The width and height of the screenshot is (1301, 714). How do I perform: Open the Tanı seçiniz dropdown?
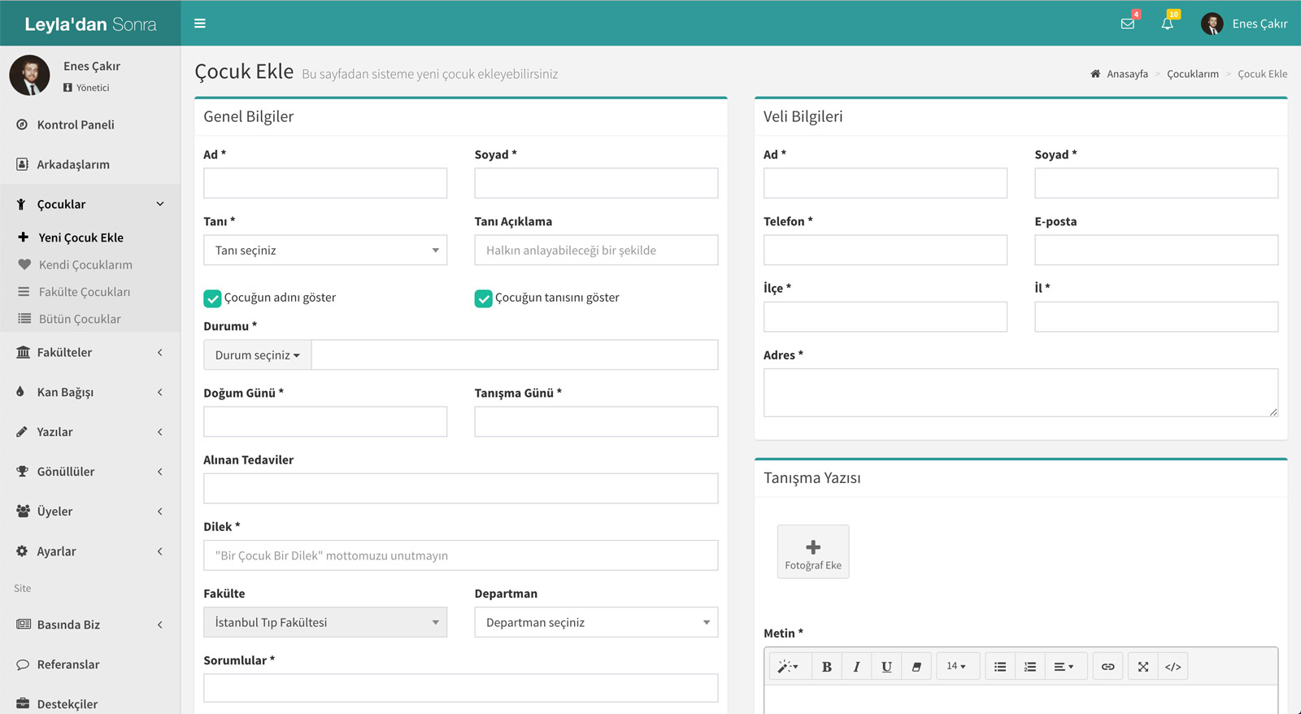(x=325, y=250)
